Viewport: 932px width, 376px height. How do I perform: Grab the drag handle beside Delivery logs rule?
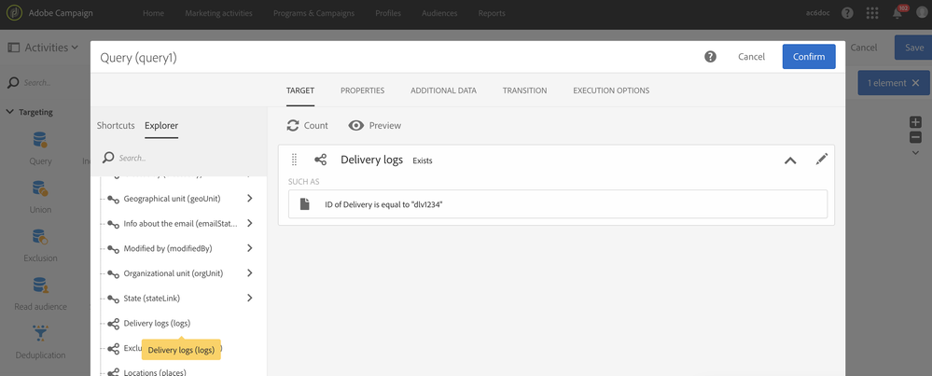pyautogui.click(x=295, y=160)
